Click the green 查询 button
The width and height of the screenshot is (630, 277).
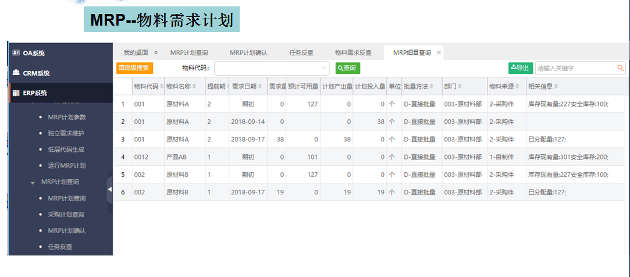coord(348,68)
